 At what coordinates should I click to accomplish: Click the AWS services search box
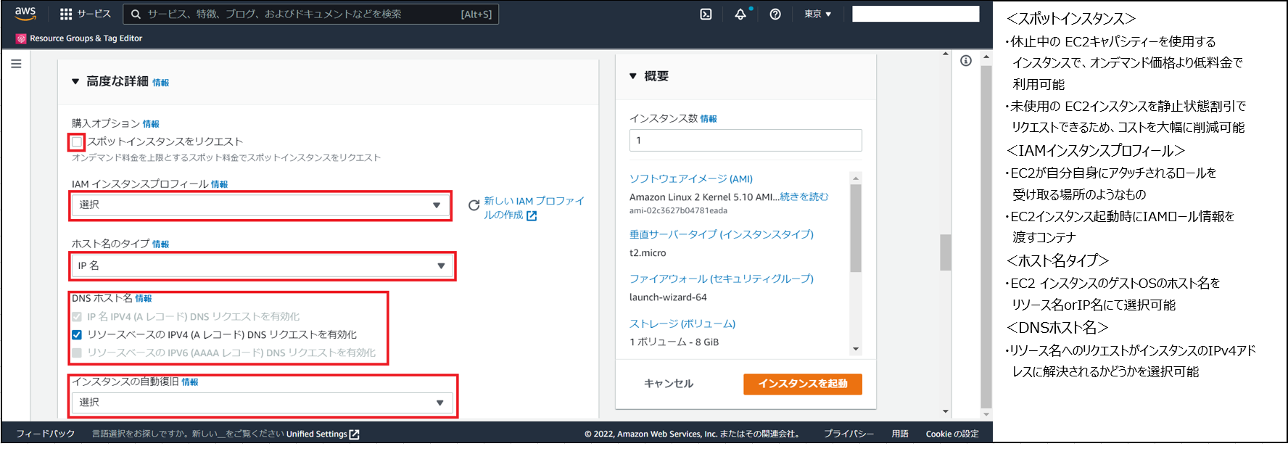click(x=311, y=14)
